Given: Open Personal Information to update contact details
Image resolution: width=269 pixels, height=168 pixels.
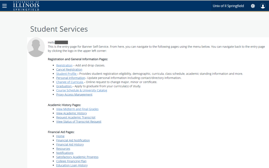Looking at the screenshot, I should point(70,78).
